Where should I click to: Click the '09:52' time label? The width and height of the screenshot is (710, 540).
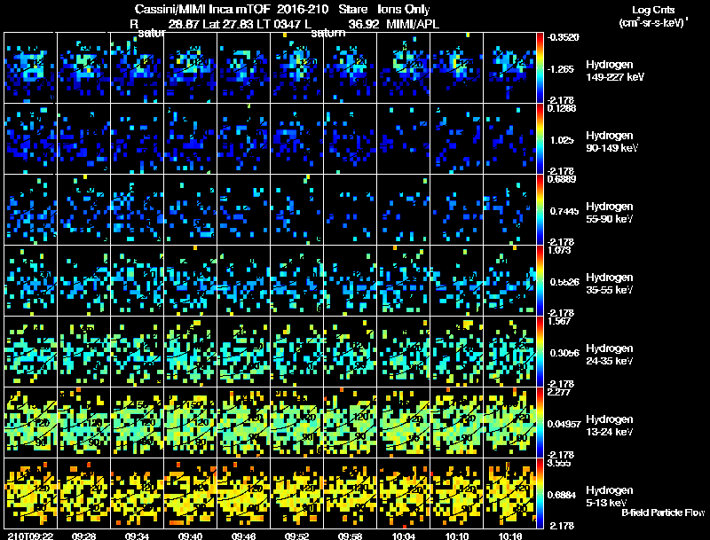click(x=296, y=536)
